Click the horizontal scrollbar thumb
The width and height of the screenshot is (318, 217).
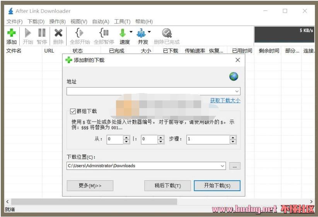coord(94,202)
